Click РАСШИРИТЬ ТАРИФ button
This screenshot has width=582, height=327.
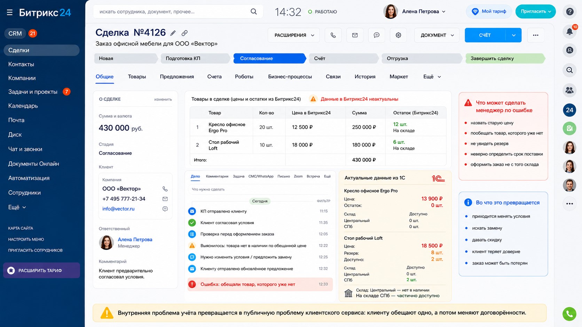(41, 270)
